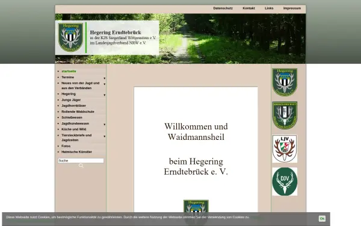
Task: Expand the Tiersteckbriefe und Jagdzeiten submenu arrow
Action: click(104, 137)
